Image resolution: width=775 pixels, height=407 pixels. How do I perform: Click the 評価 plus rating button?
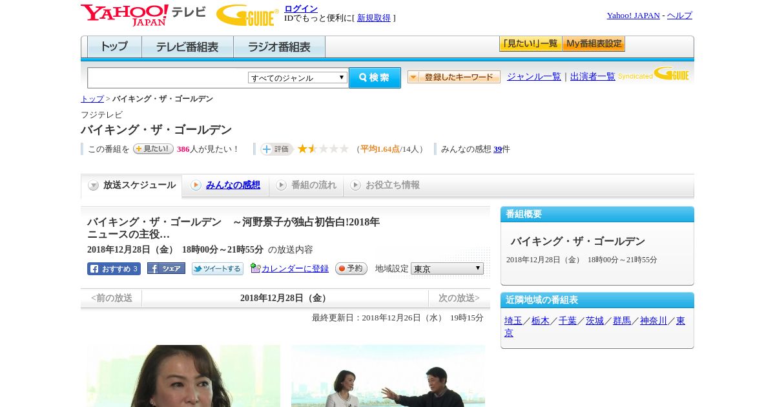(276, 149)
